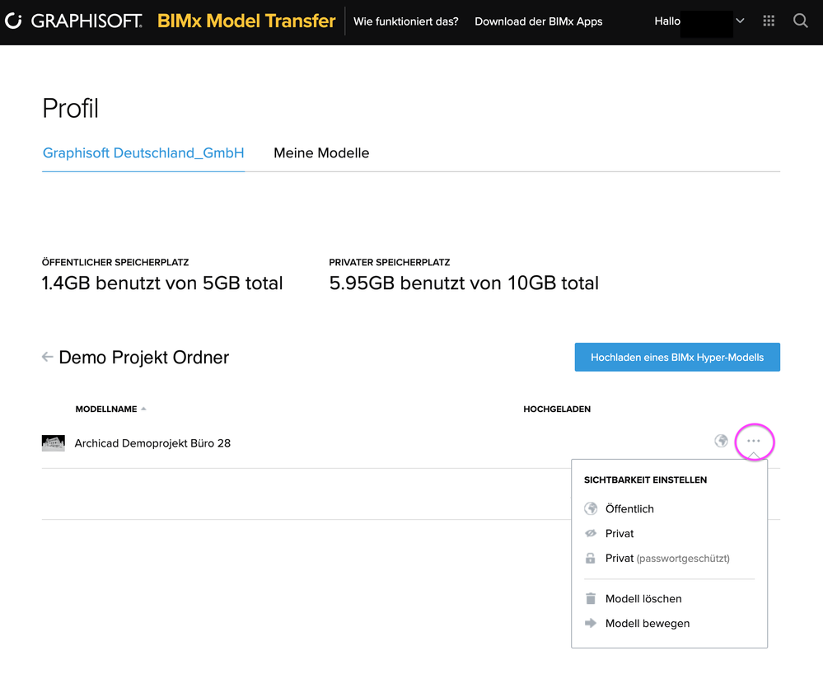The width and height of the screenshot is (823, 674).
Task: Open Download der BIMx Apps link
Action: pos(539,21)
